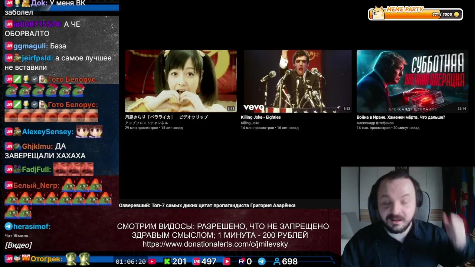Click the streamer webcam feed
The height and width of the screenshot is (267, 475).
[408, 217]
